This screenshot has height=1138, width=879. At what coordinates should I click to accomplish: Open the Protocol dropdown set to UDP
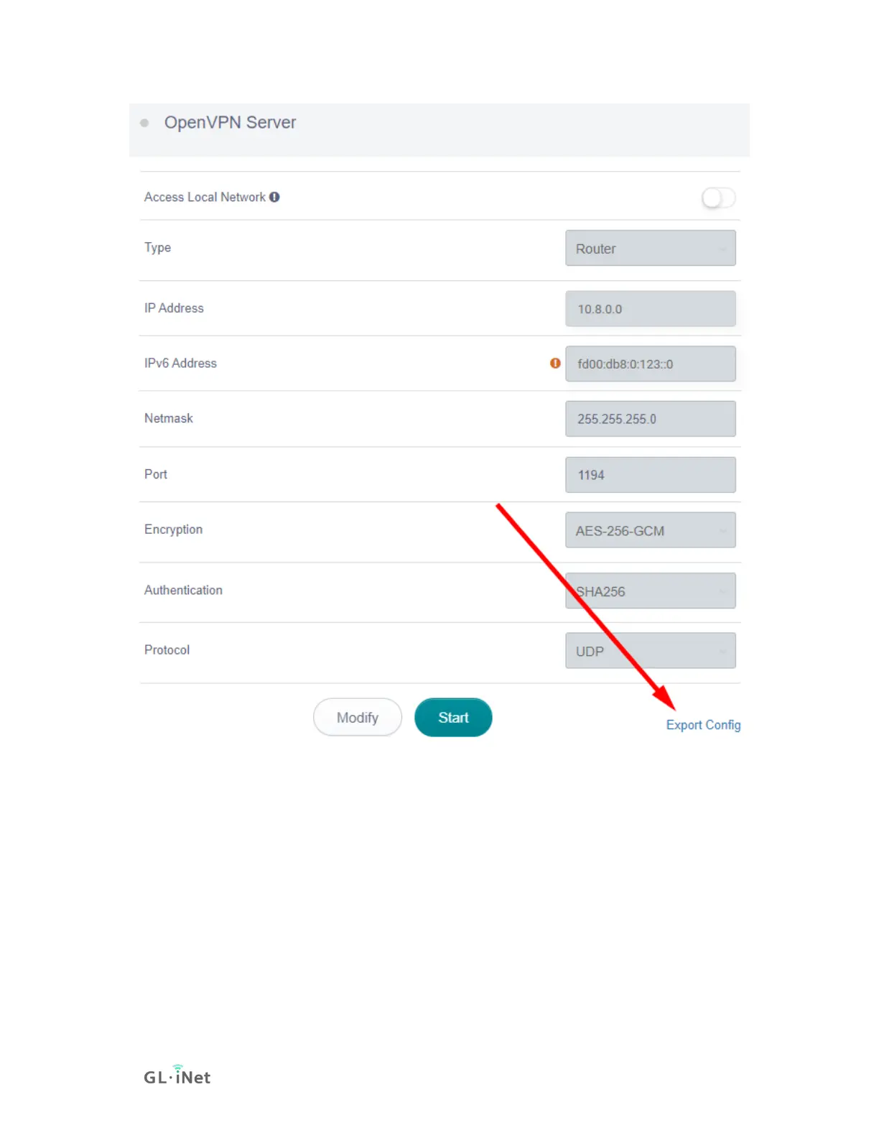651,651
